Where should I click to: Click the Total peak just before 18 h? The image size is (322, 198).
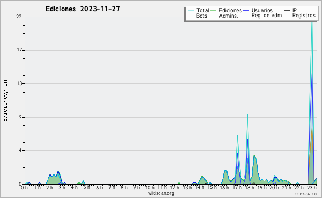247,116
